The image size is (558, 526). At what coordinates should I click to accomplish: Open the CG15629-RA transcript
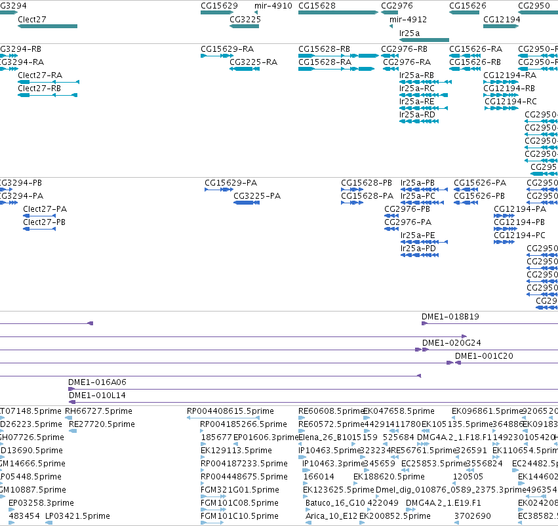click(217, 56)
